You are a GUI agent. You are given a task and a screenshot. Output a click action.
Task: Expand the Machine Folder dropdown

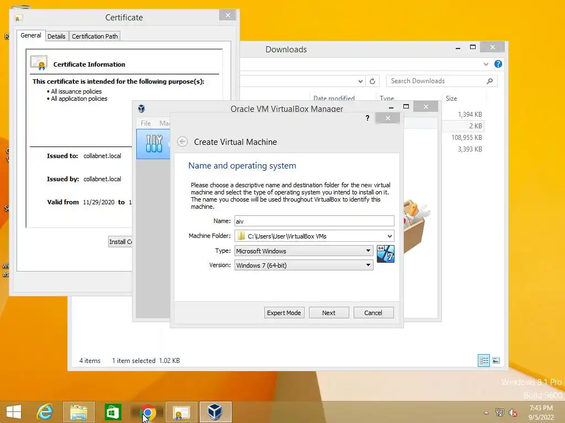coord(390,236)
